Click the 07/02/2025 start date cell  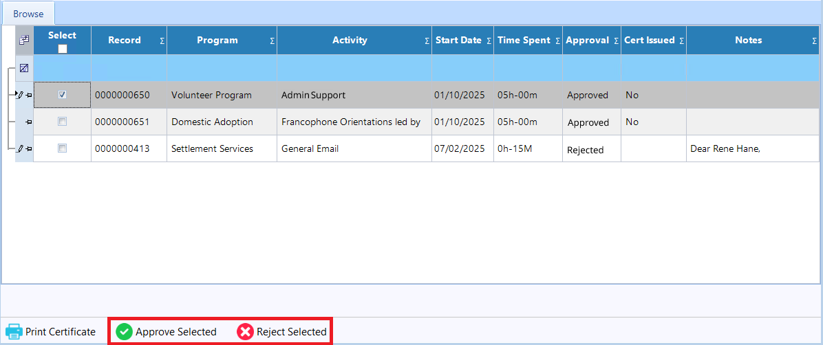click(463, 149)
